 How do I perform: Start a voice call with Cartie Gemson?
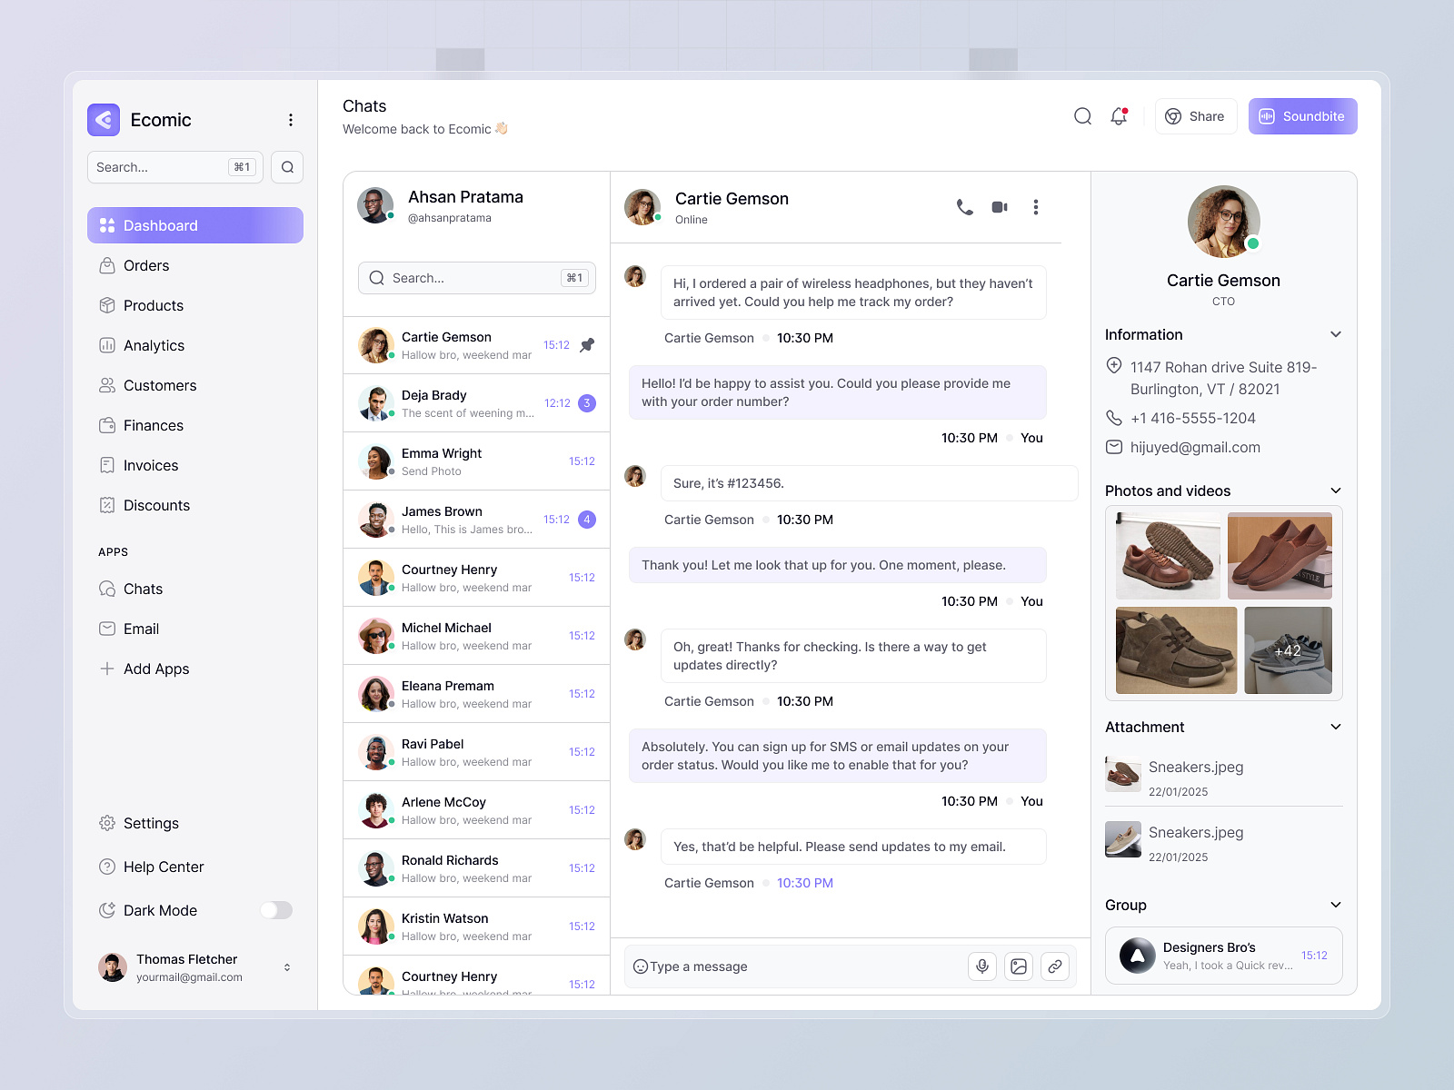click(963, 207)
